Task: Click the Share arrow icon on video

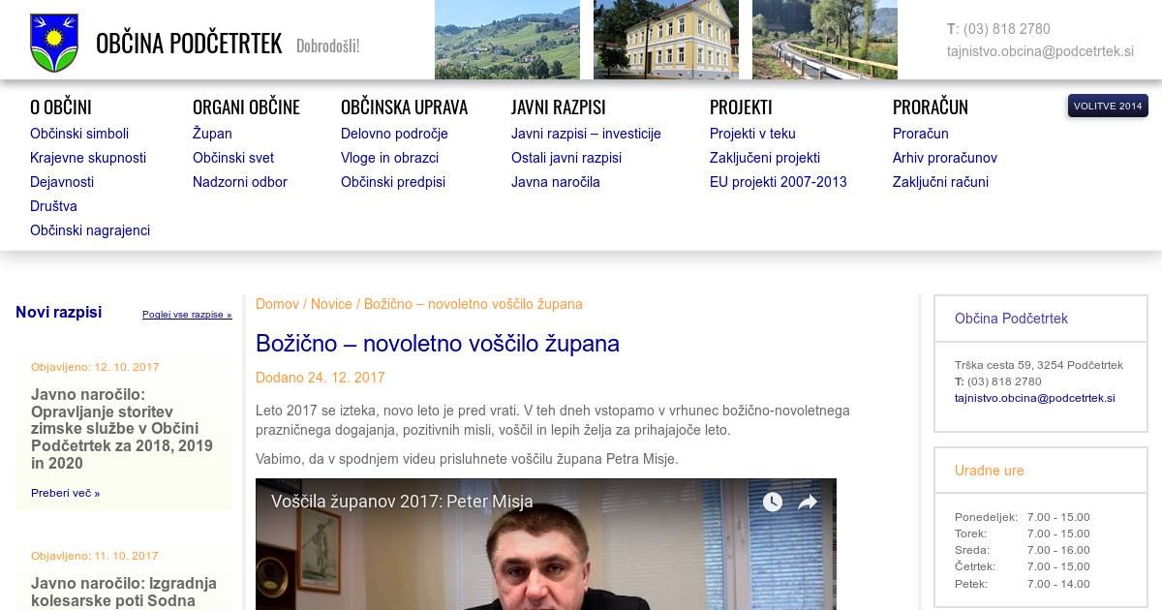Action: tap(808, 502)
